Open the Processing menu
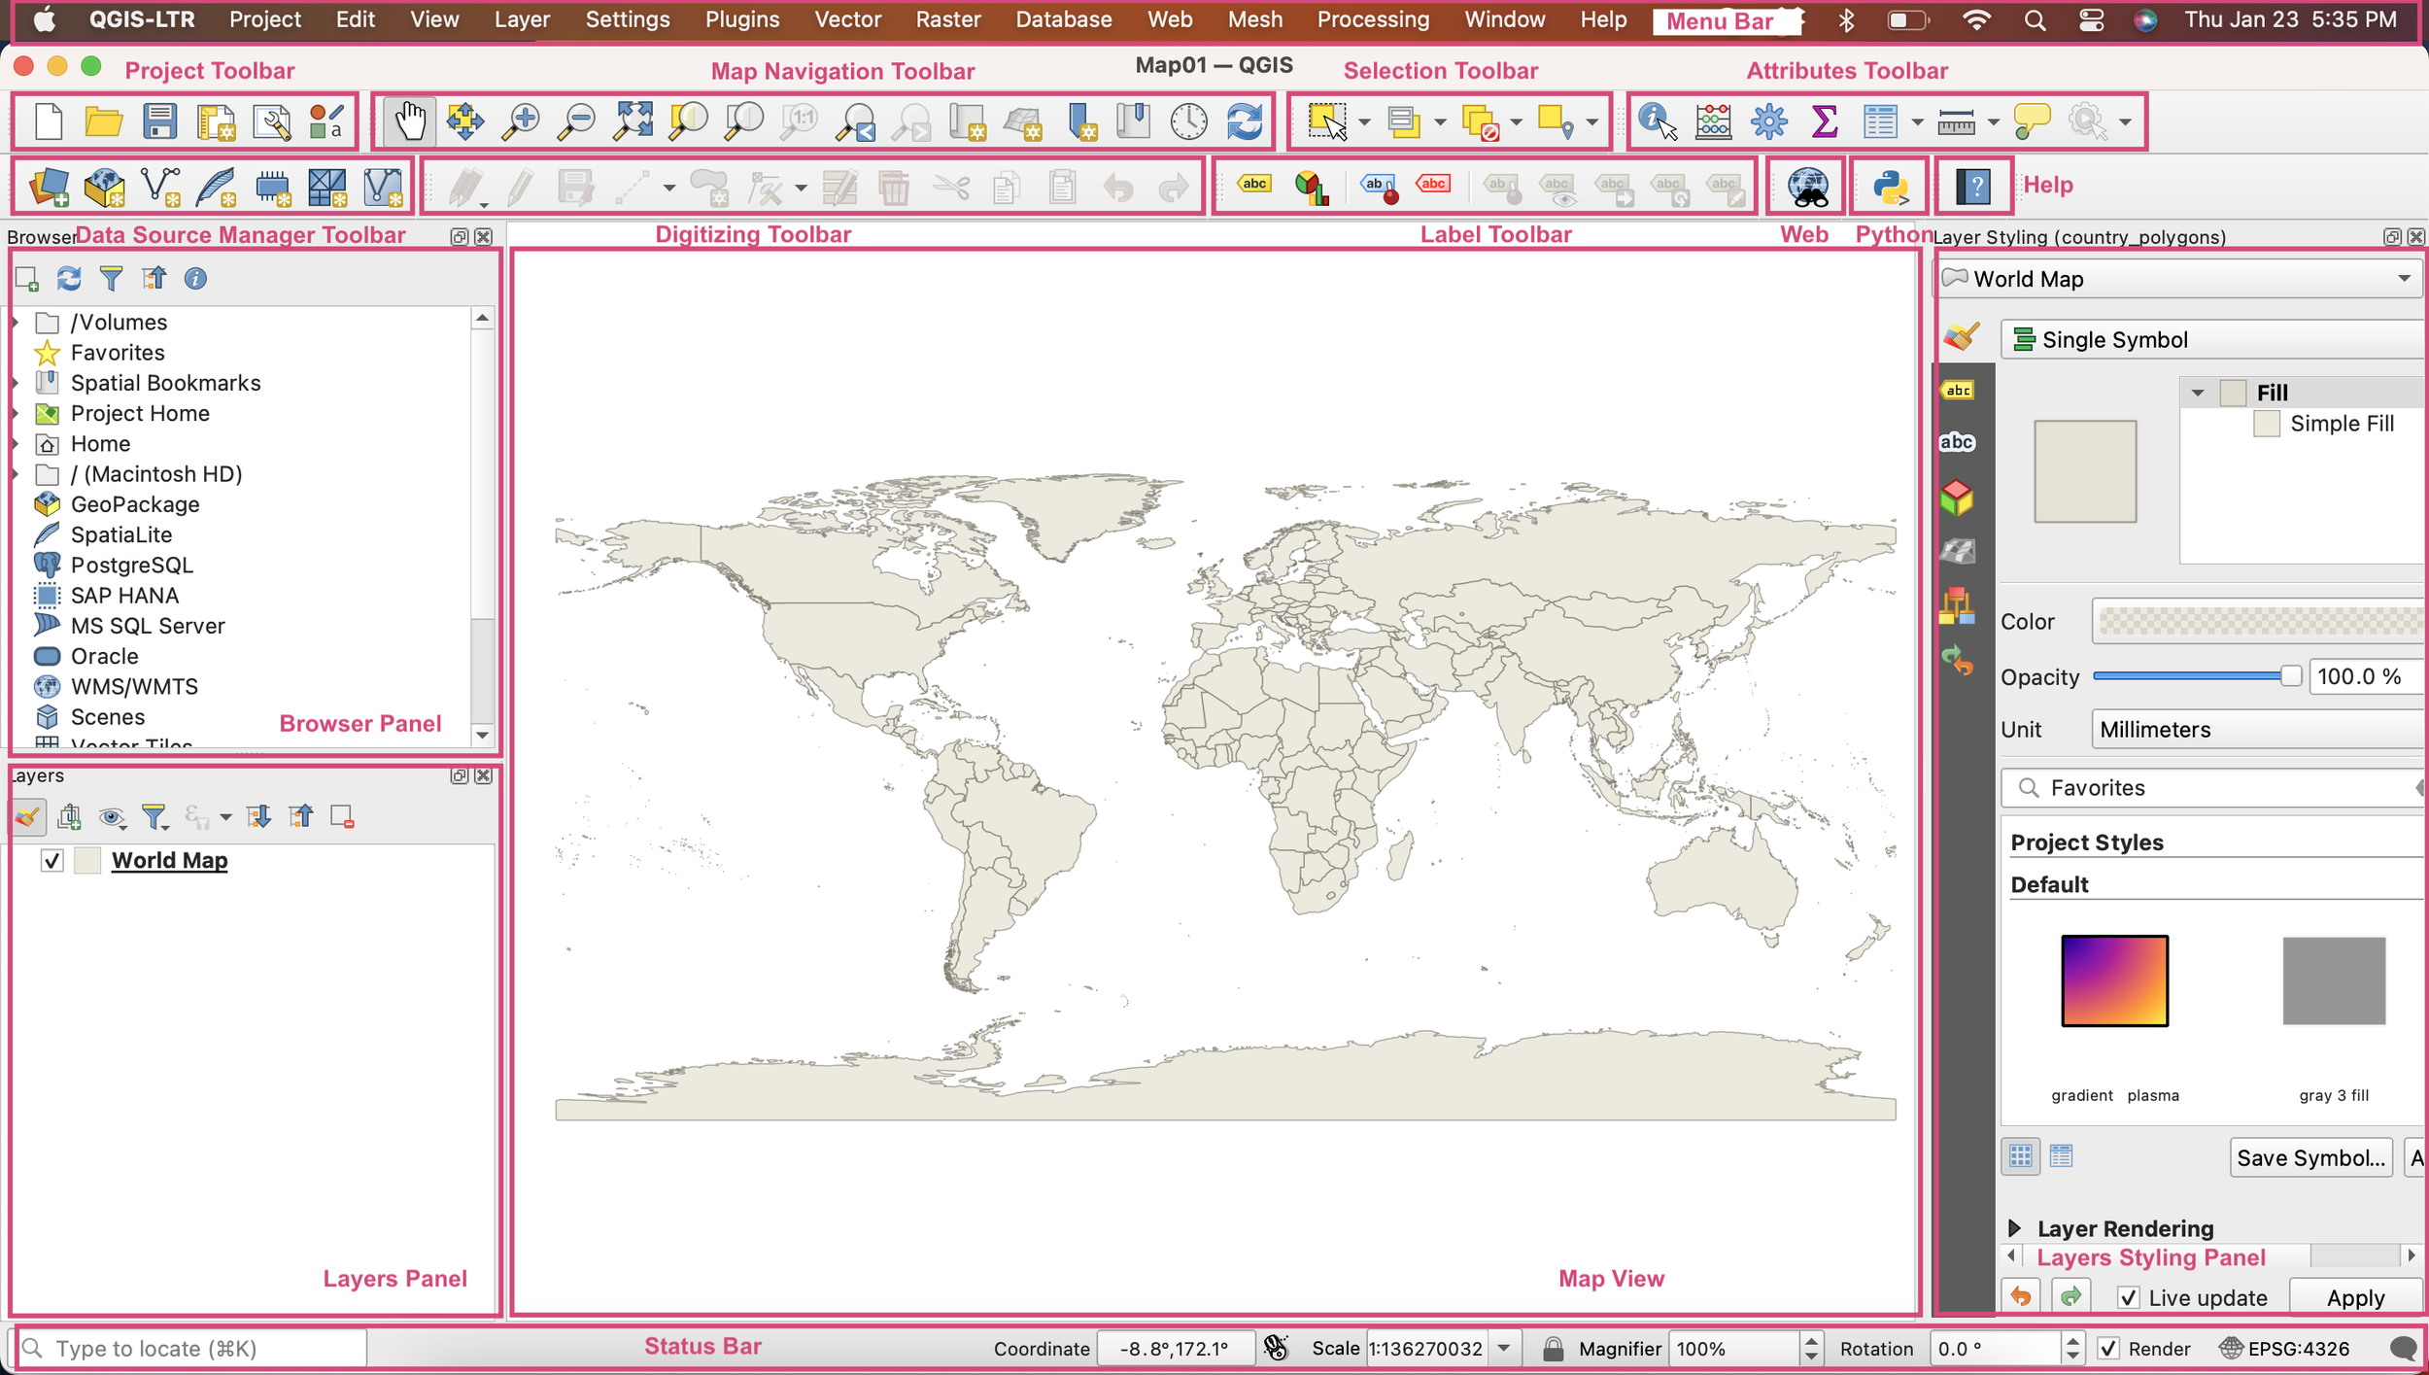 (x=1373, y=19)
